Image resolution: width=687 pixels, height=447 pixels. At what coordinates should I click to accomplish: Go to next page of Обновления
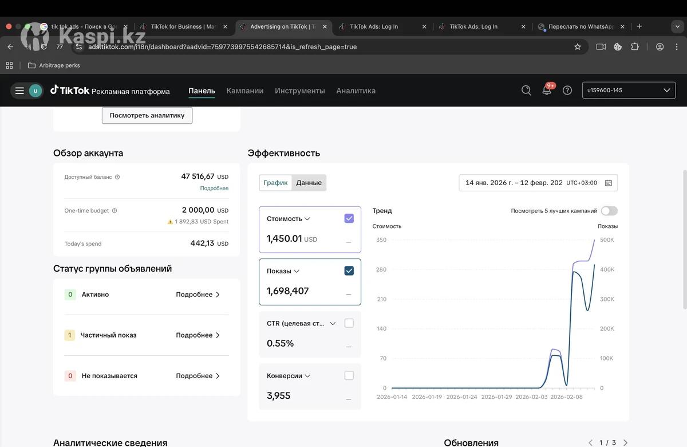pos(625,442)
